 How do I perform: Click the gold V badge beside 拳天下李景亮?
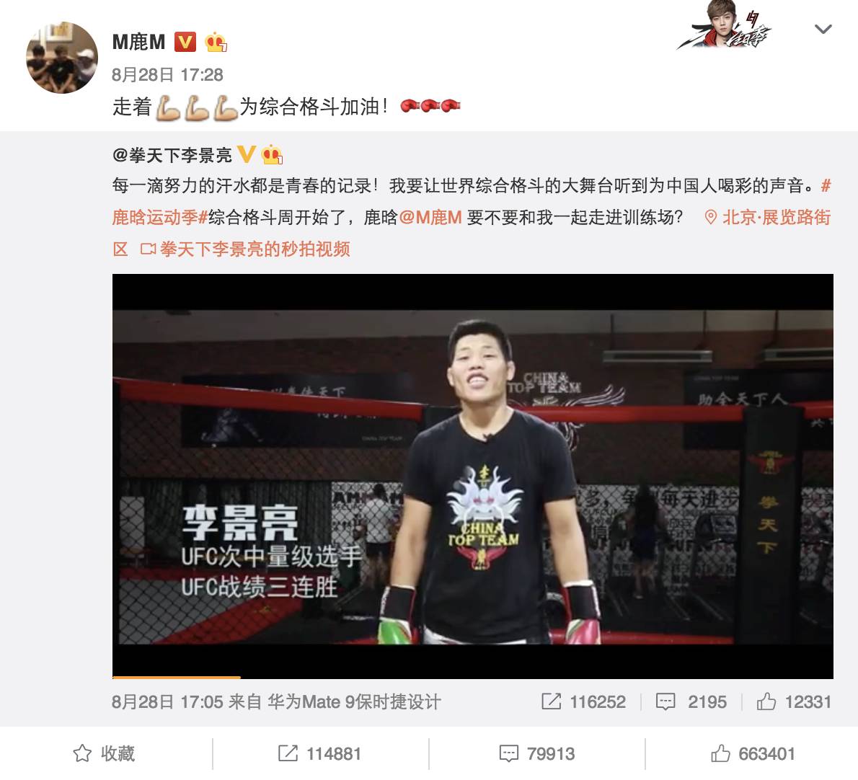pos(247,155)
